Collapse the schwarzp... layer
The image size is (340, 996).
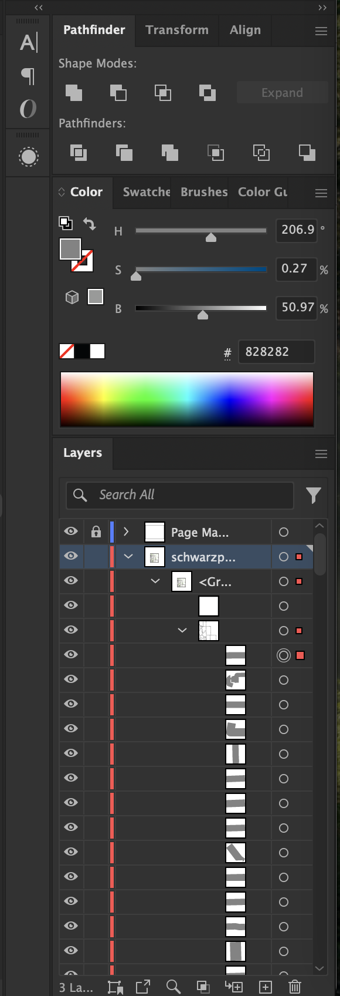click(128, 557)
